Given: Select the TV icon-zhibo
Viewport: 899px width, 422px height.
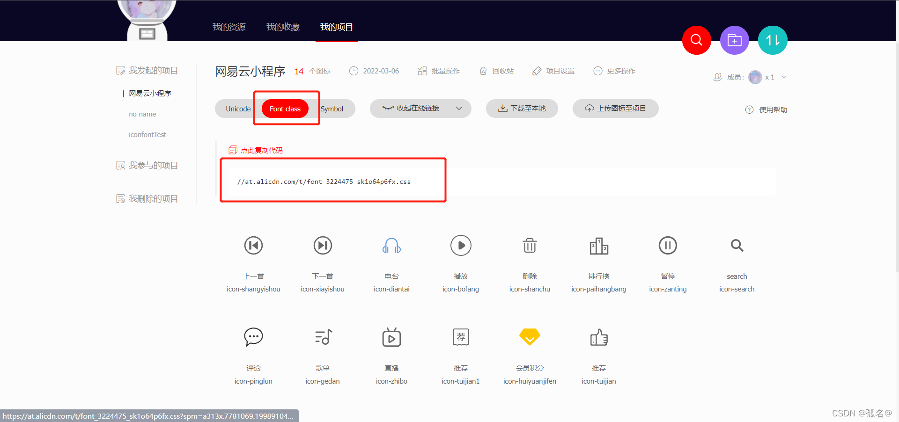Looking at the screenshot, I should click(x=391, y=337).
